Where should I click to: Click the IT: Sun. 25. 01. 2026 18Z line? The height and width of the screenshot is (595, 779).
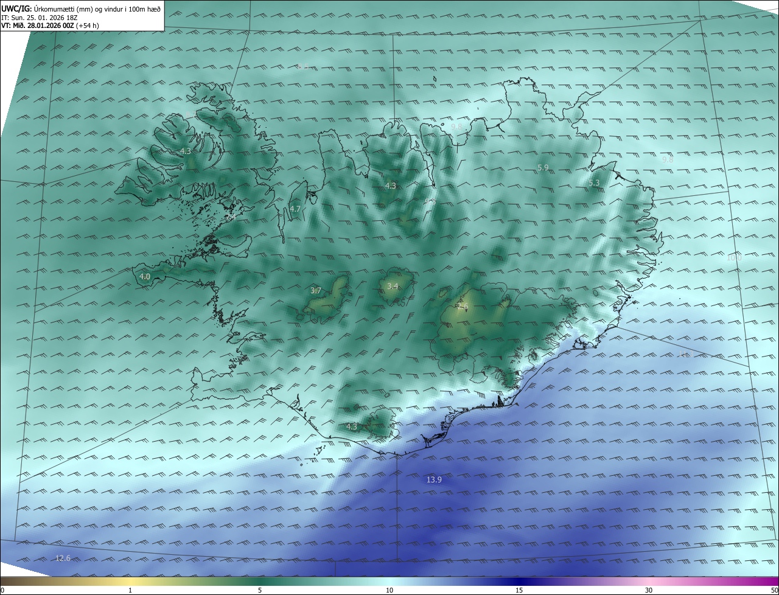40,18
